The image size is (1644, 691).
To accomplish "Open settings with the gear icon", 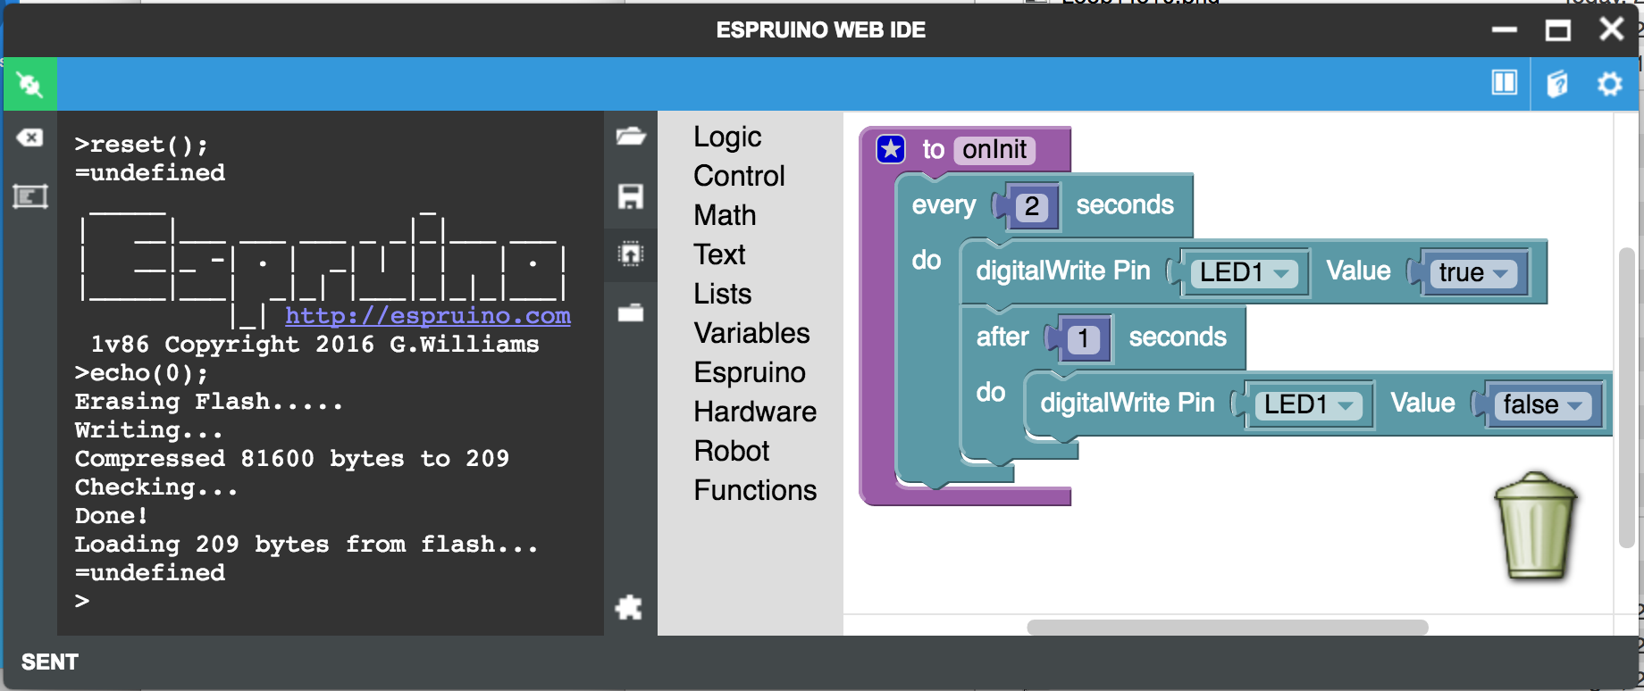I will pos(1610,84).
